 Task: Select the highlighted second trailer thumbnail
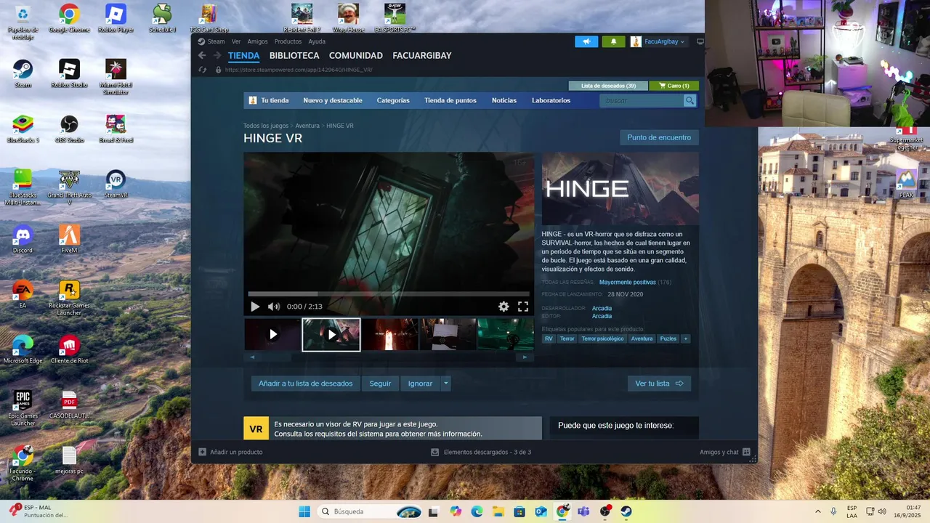pyautogui.click(x=331, y=334)
